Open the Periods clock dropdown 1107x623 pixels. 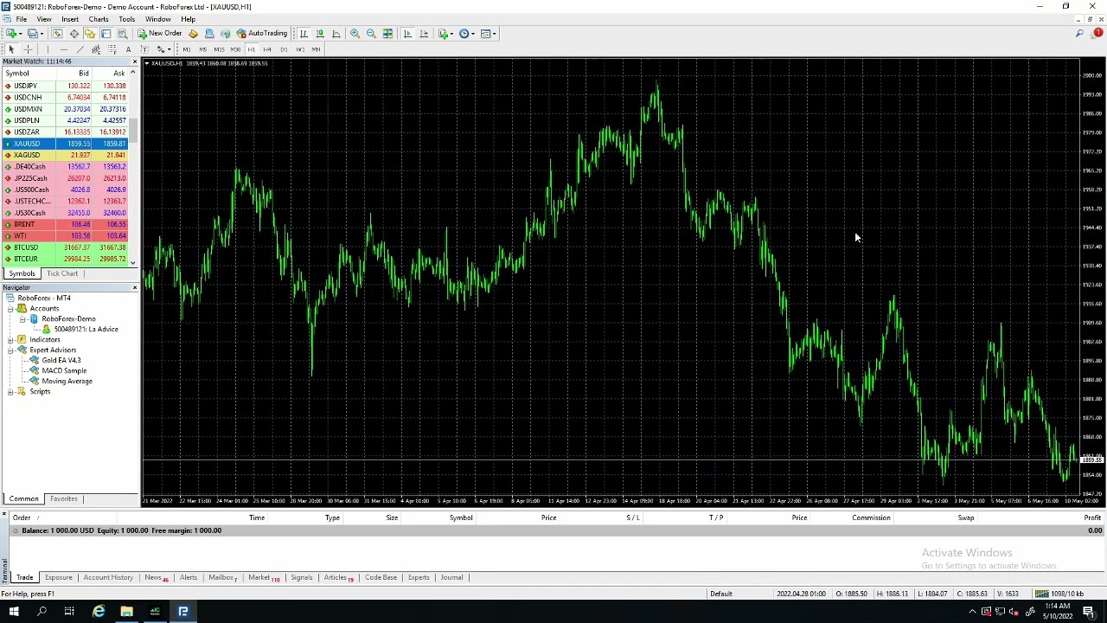tap(467, 34)
